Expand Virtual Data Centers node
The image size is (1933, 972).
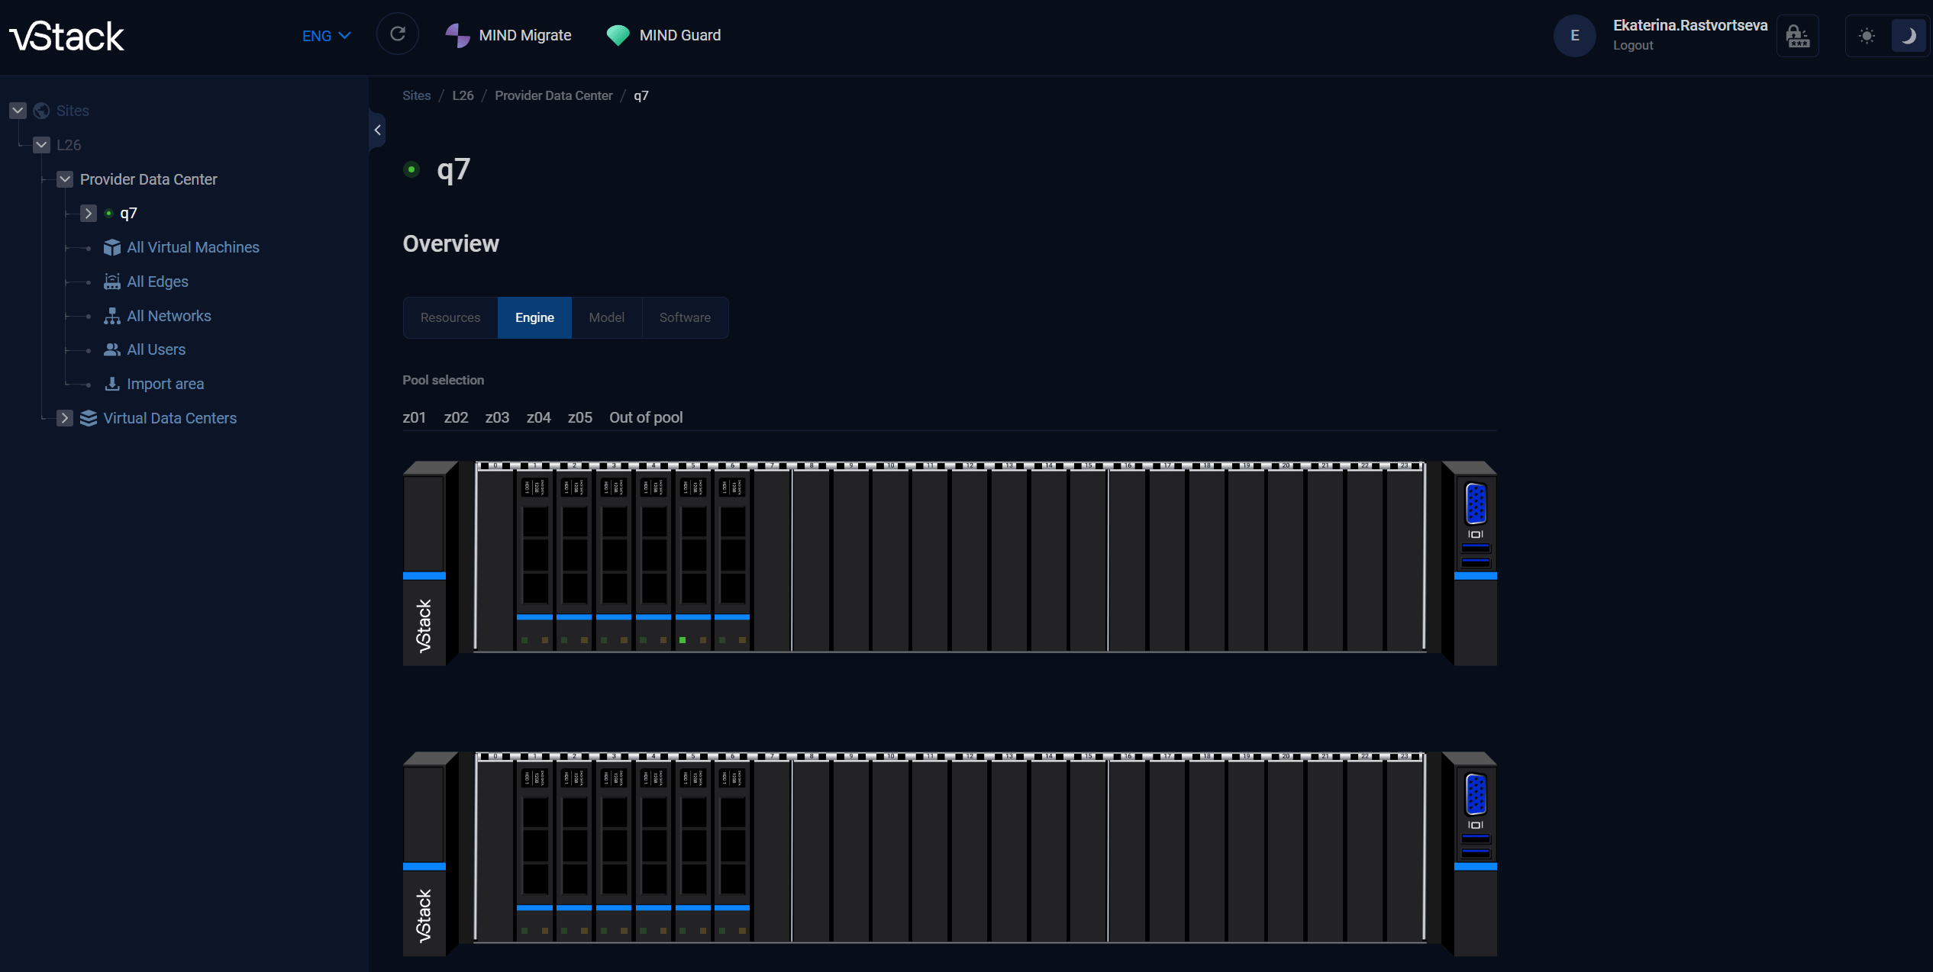[65, 418]
